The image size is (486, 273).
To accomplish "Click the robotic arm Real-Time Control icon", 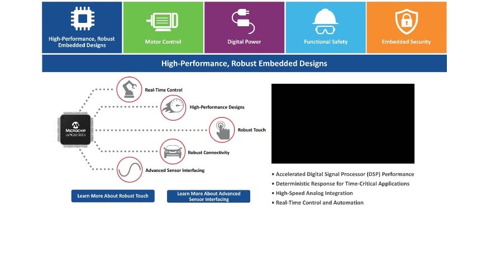I will pyautogui.click(x=129, y=89).
